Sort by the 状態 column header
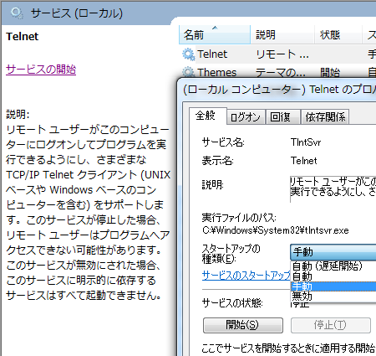This screenshot has height=356, width=376. coord(338,35)
